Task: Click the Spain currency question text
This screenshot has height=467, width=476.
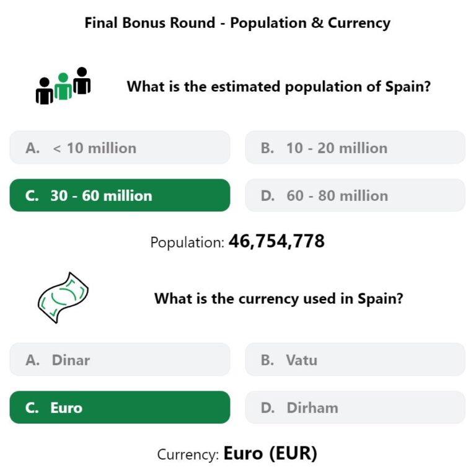Action: (279, 298)
